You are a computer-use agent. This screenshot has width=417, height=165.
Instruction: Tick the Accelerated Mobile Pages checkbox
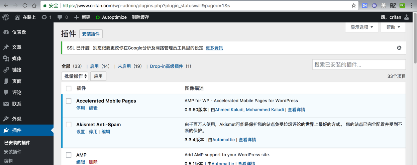(x=69, y=101)
